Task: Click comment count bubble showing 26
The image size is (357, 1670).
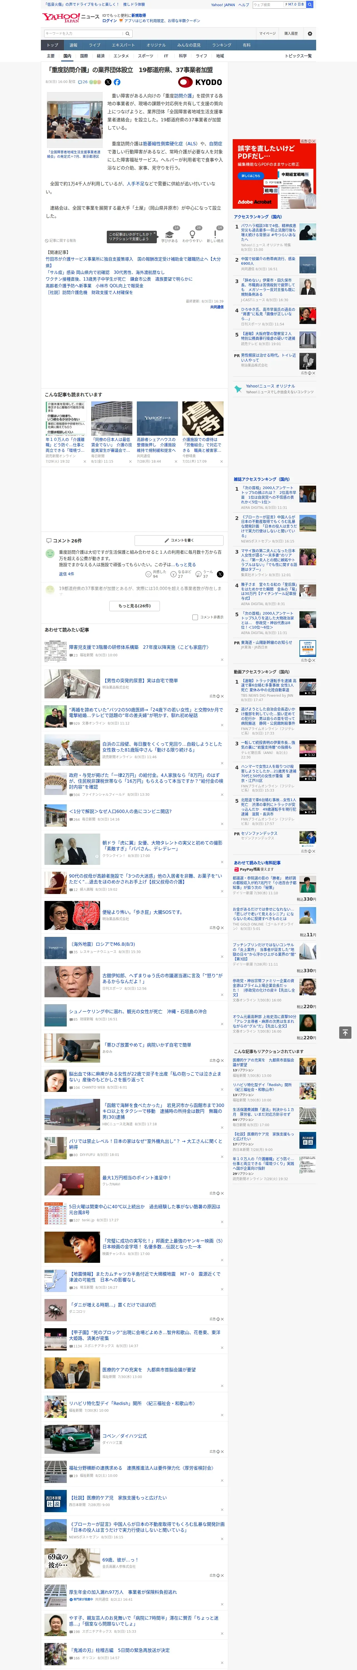Action: [x=83, y=82]
